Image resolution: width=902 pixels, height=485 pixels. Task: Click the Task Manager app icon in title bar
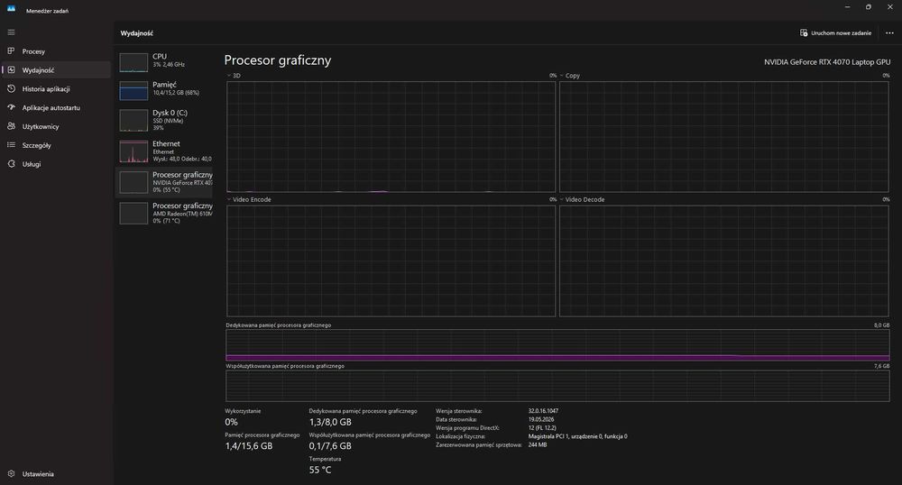click(11, 9)
